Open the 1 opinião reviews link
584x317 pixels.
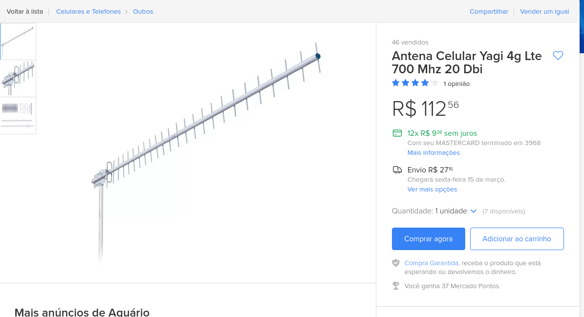pyautogui.click(x=456, y=84)
